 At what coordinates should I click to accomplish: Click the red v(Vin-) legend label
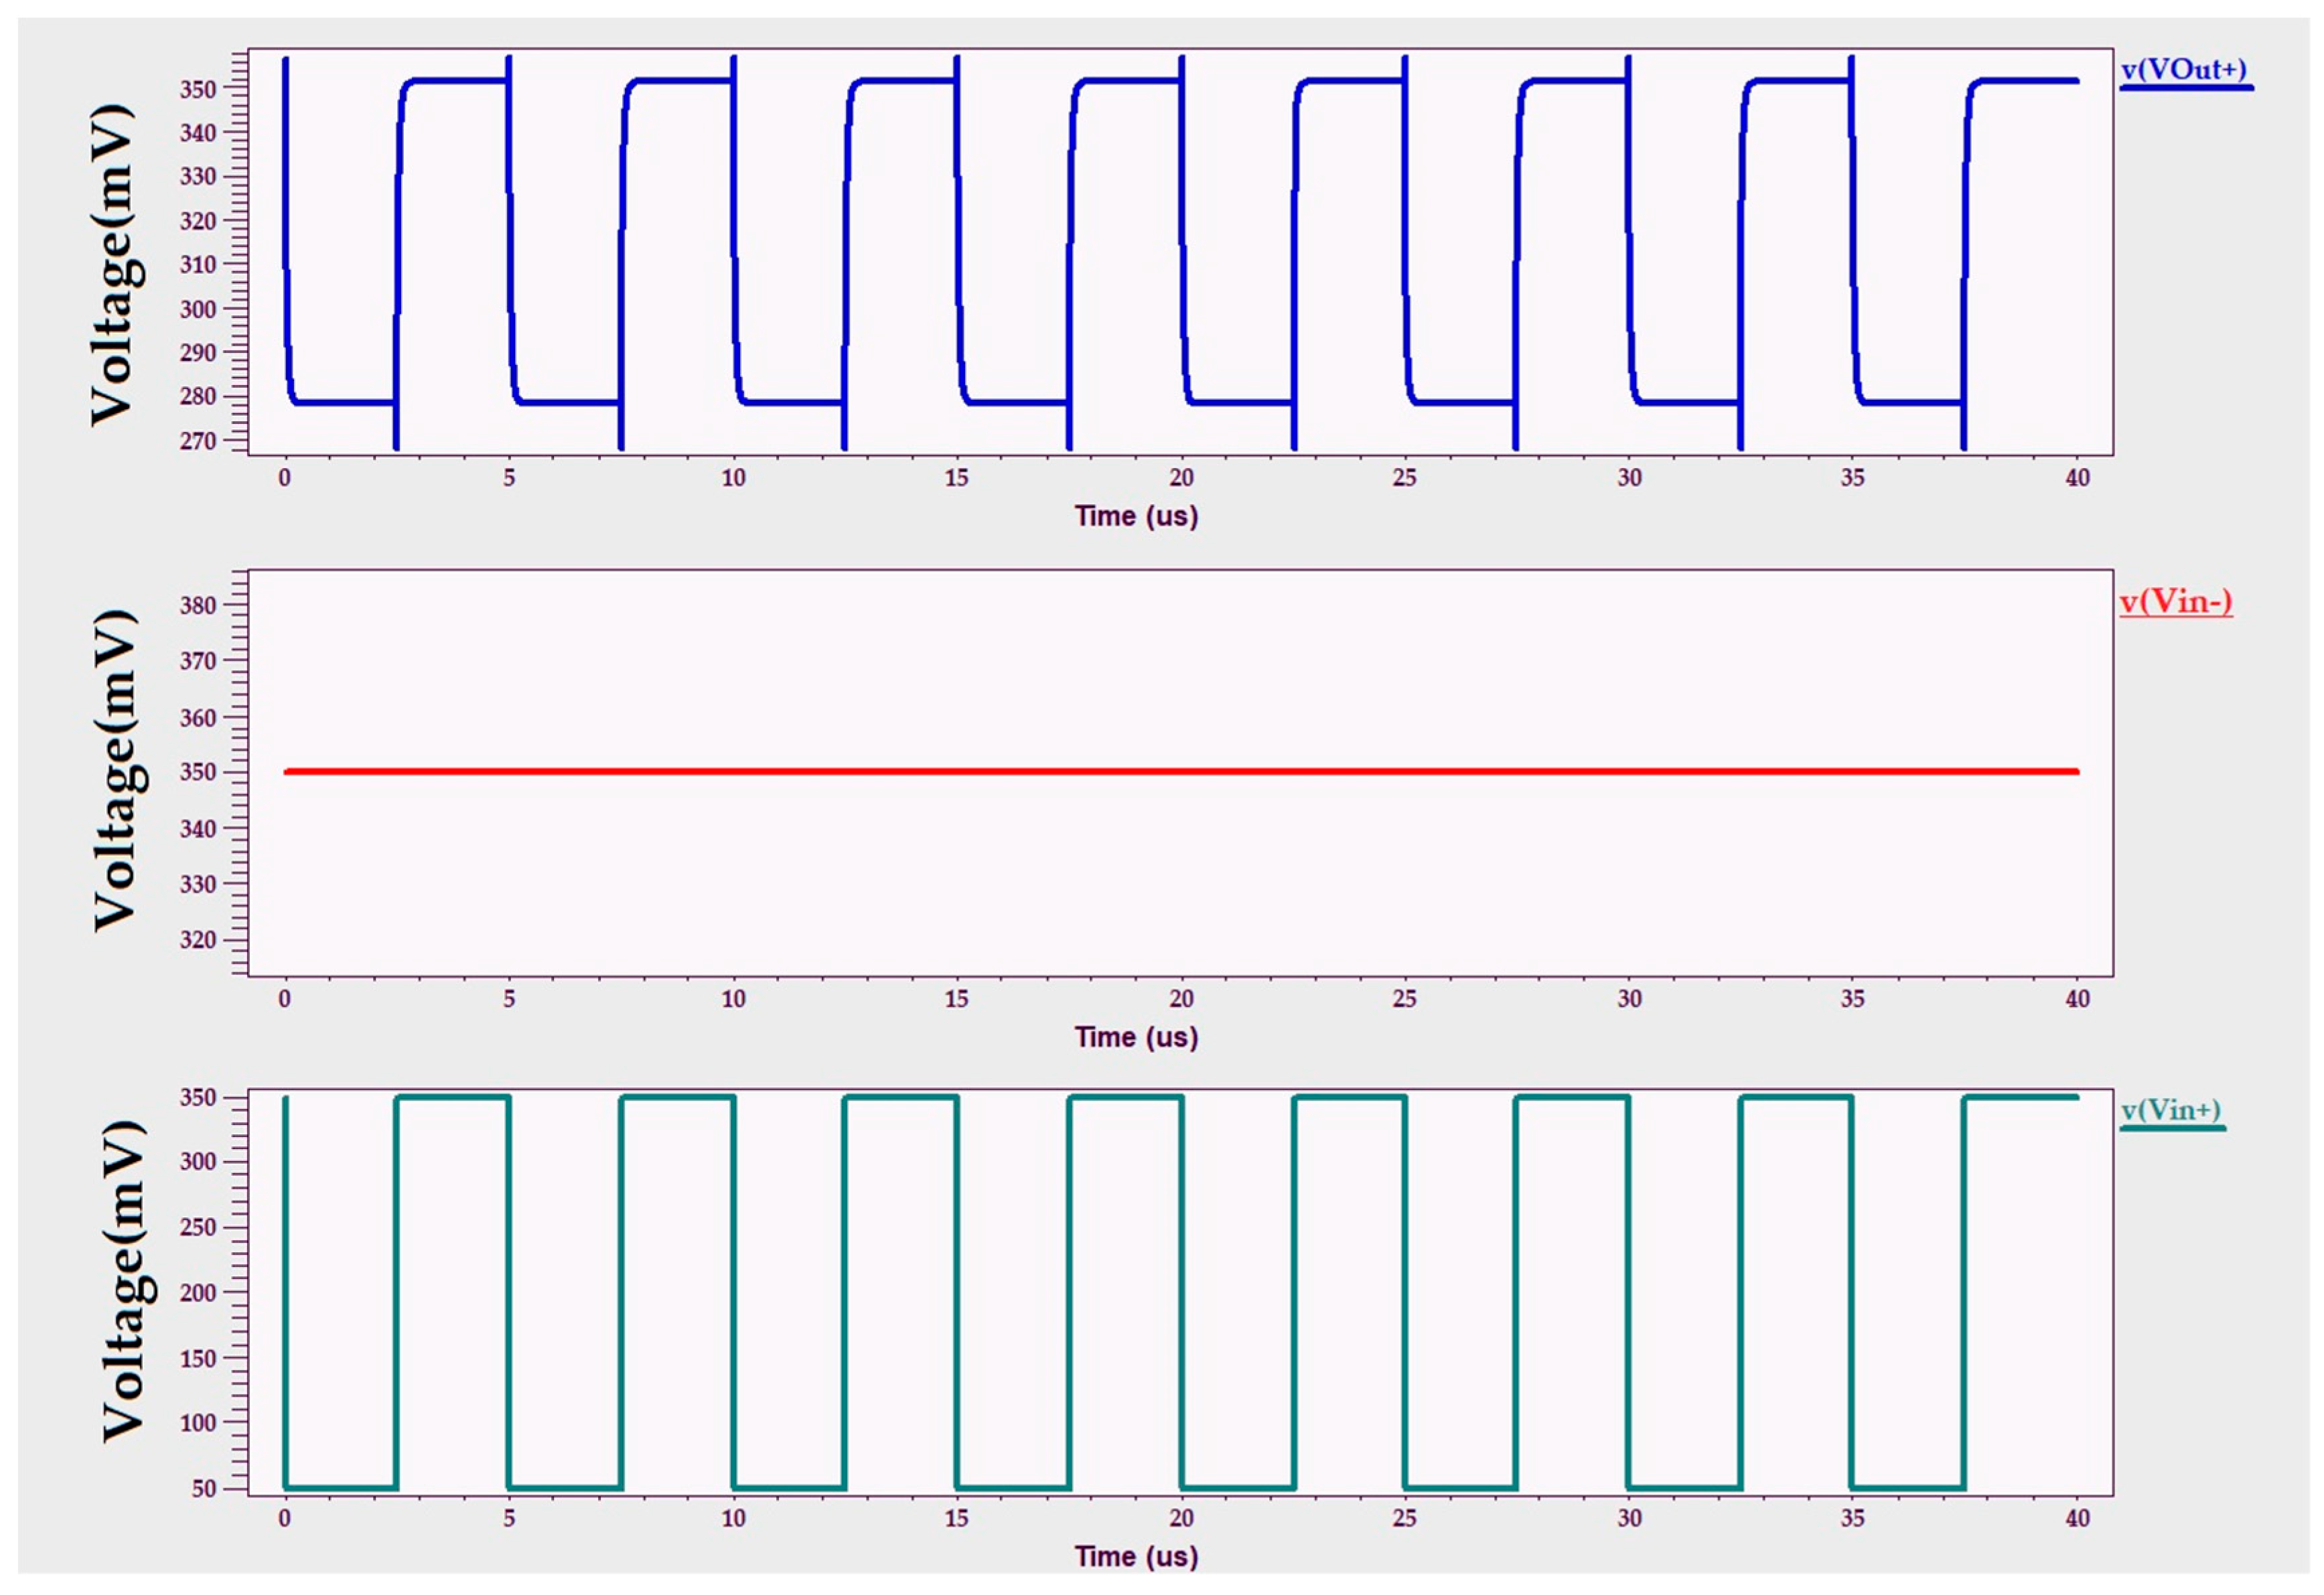(x=2175, y=601)
